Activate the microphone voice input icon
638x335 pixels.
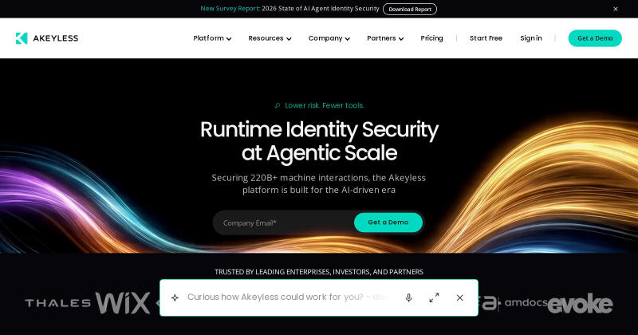coord(409,298)
